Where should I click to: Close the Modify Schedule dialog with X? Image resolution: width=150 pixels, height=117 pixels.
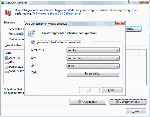[120, 23]
